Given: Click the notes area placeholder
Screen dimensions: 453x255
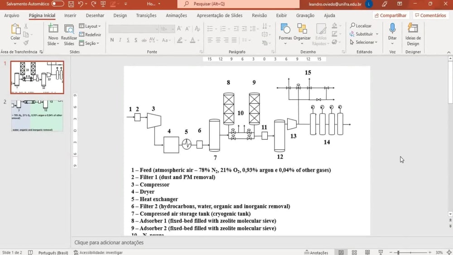Looking at the screenshot, I should pyautogui.click(x=109, y=243).
